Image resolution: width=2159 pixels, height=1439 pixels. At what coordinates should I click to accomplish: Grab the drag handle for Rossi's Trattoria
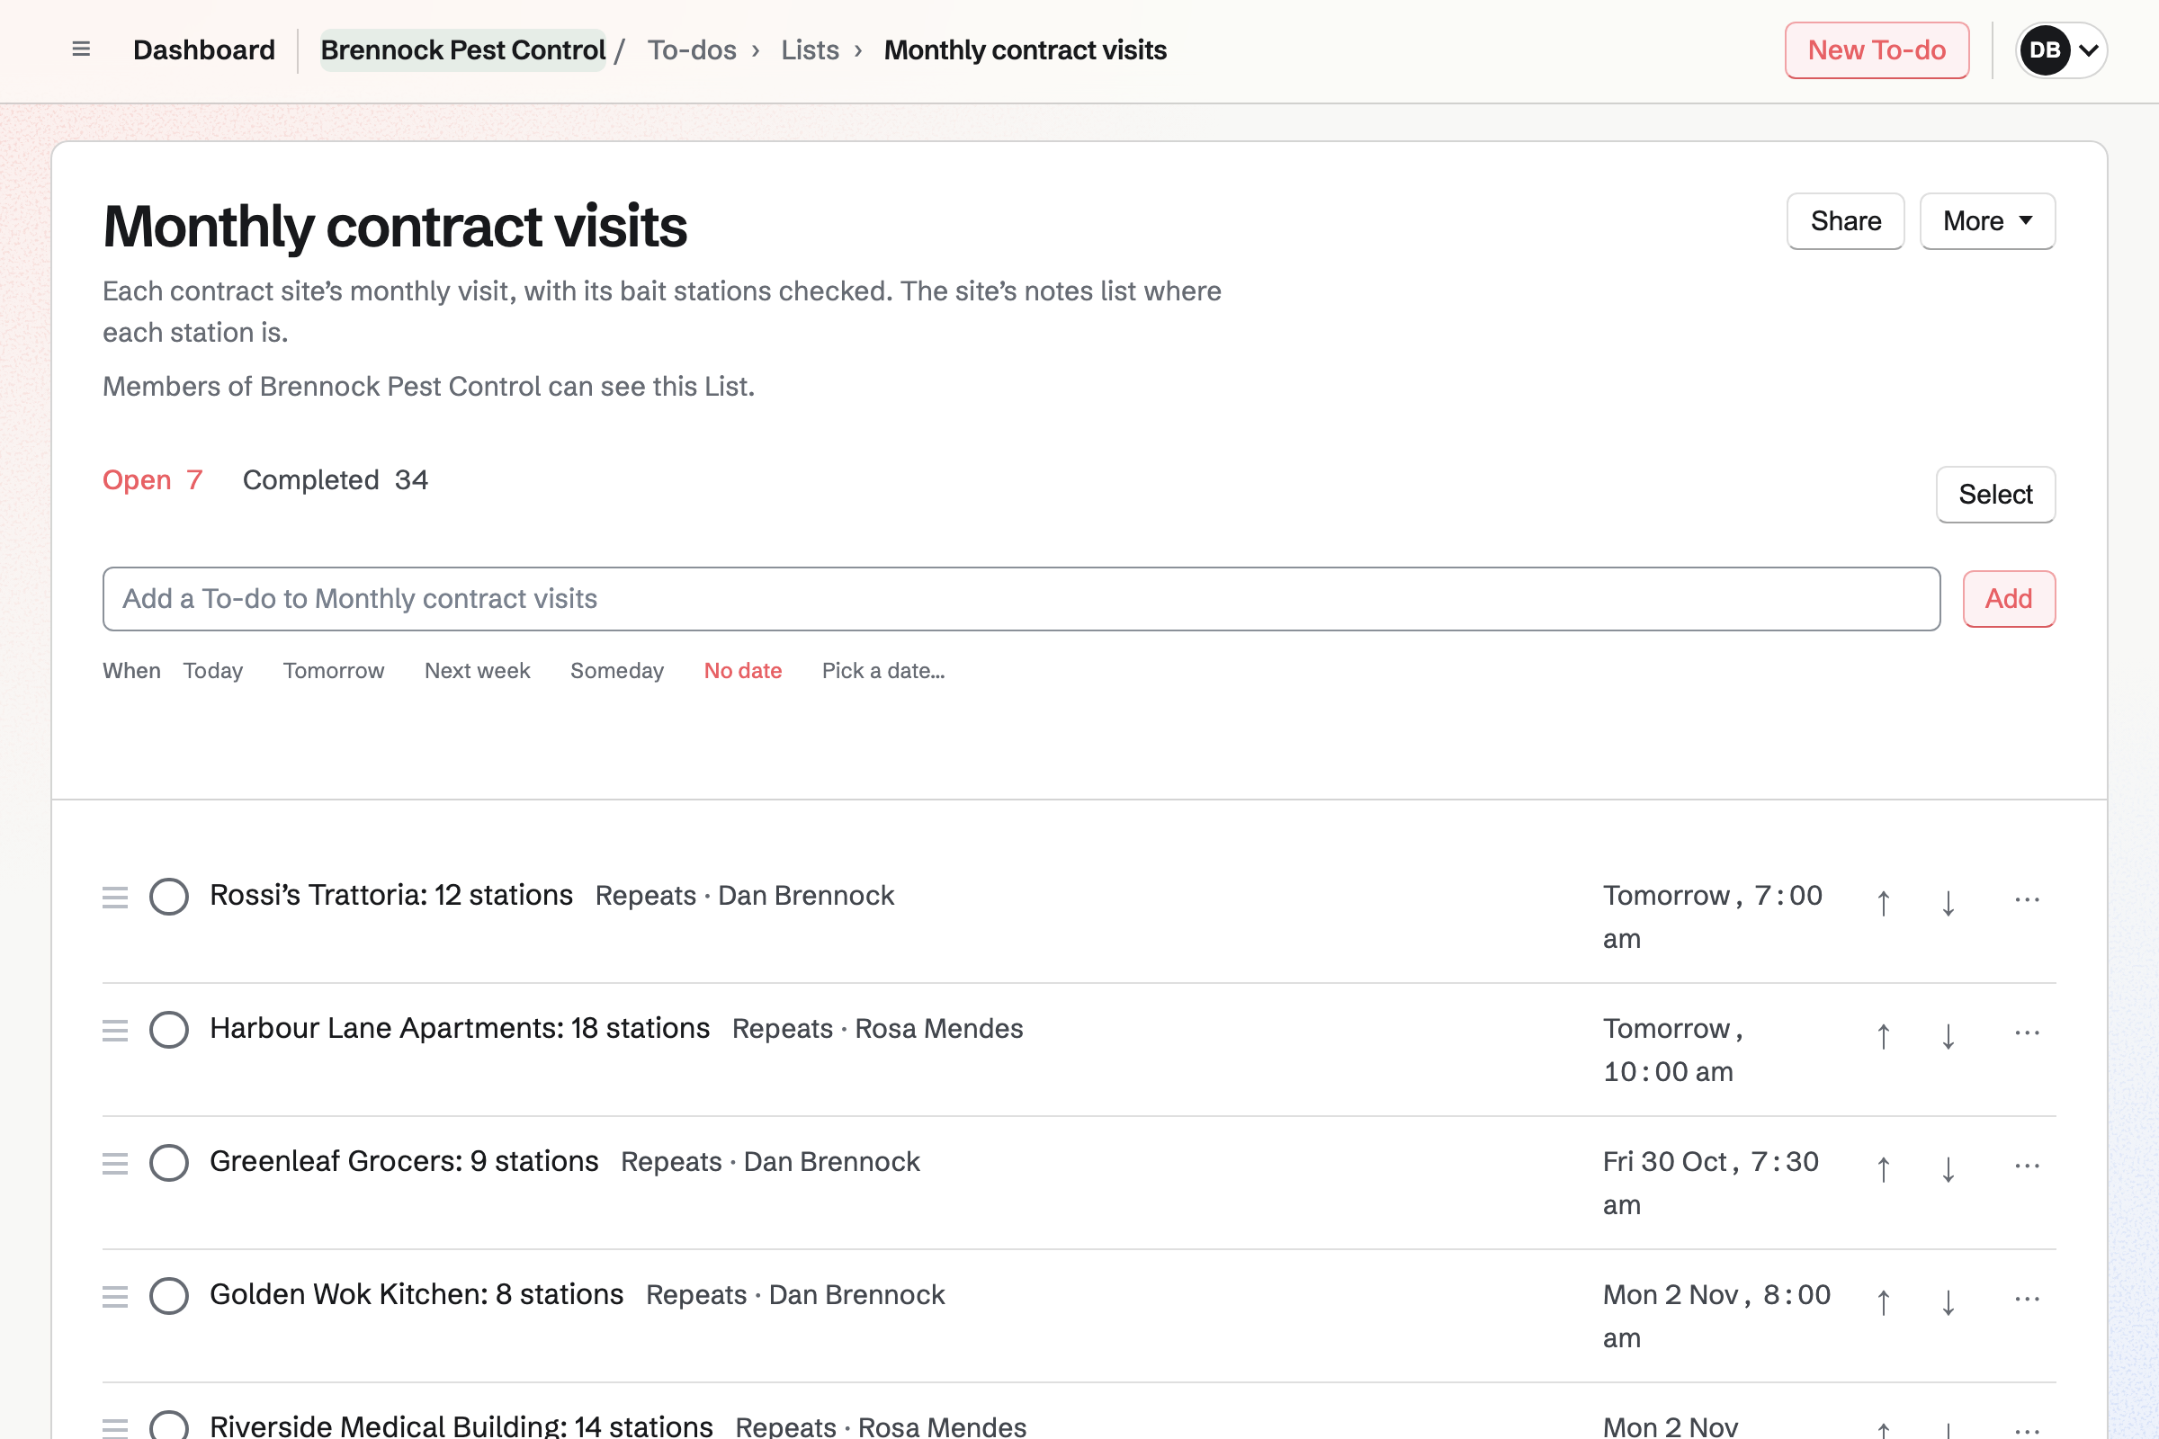tap(115, 897)
